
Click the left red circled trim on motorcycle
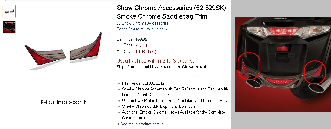click(x=249, y=65)
